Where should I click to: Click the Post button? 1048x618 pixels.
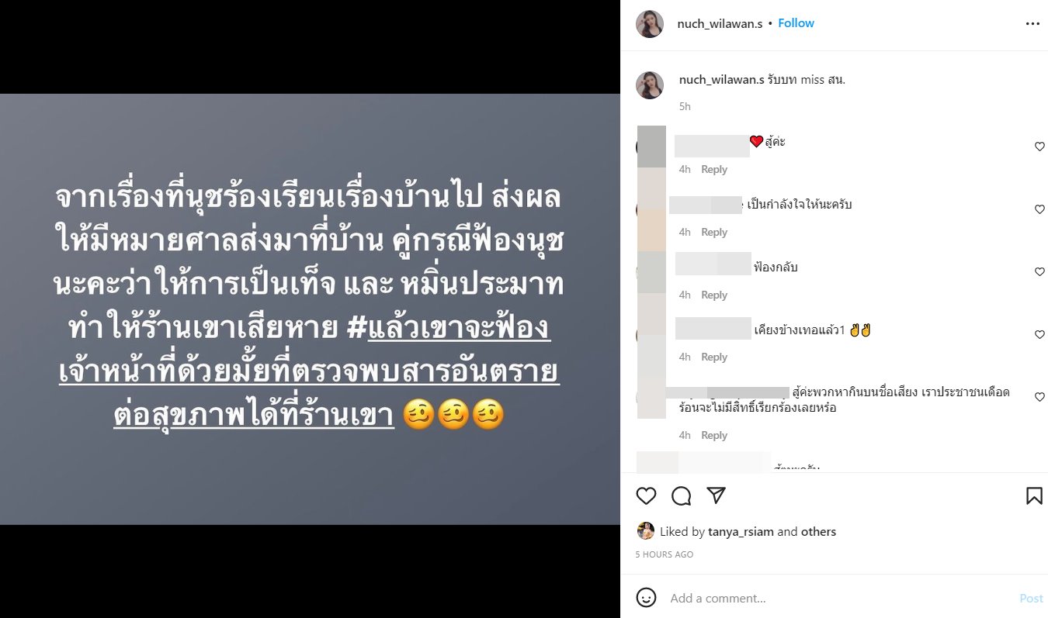[x=1031, y=599]
